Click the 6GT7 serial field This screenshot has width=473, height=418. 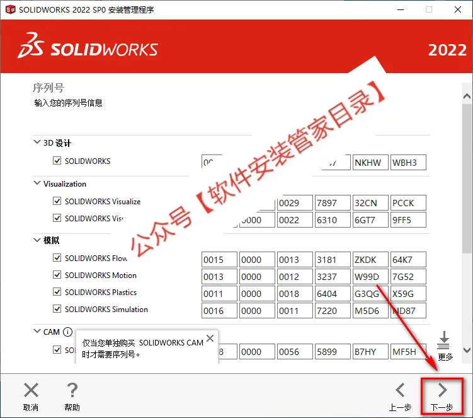click(x=370, y=219)
